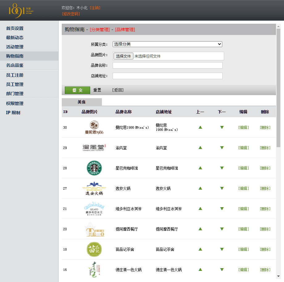Shift 逸安火锅 row up one position

pos(200,188)
